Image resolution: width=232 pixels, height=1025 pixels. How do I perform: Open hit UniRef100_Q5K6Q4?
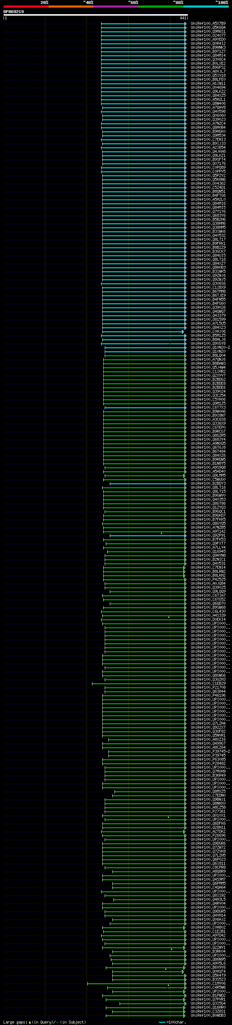click(x=208, y=28)
